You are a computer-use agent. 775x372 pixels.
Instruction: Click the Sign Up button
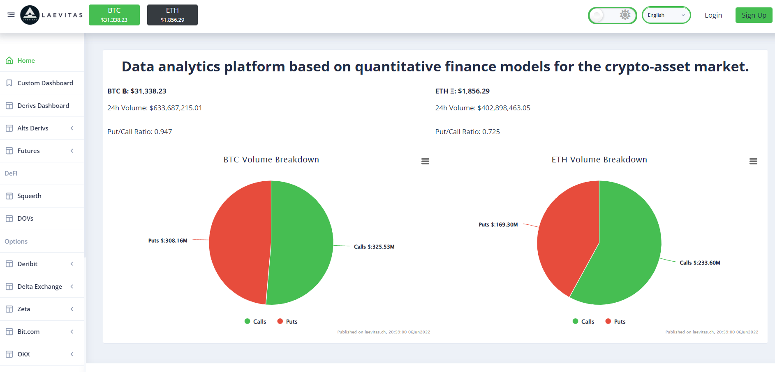754,15
